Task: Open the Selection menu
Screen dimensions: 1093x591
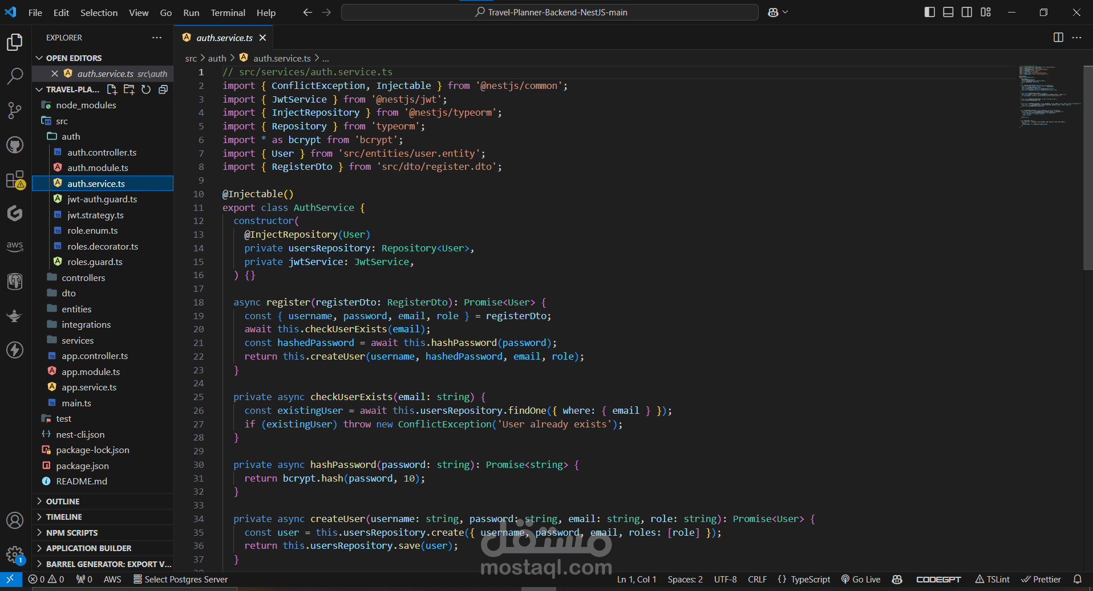Action: coord(99,13)
